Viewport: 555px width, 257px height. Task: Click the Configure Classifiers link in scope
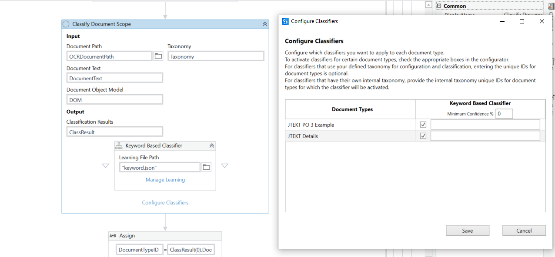[x=165, y=203]
